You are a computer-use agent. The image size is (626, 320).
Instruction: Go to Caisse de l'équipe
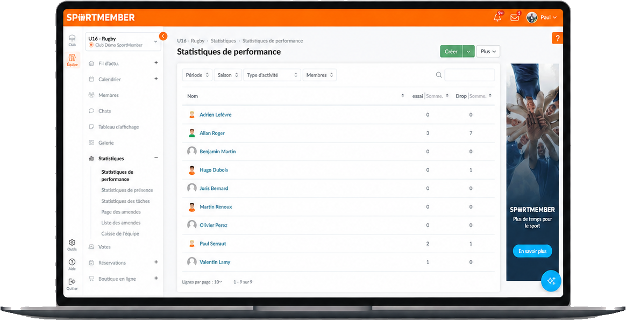click(120, 234)
